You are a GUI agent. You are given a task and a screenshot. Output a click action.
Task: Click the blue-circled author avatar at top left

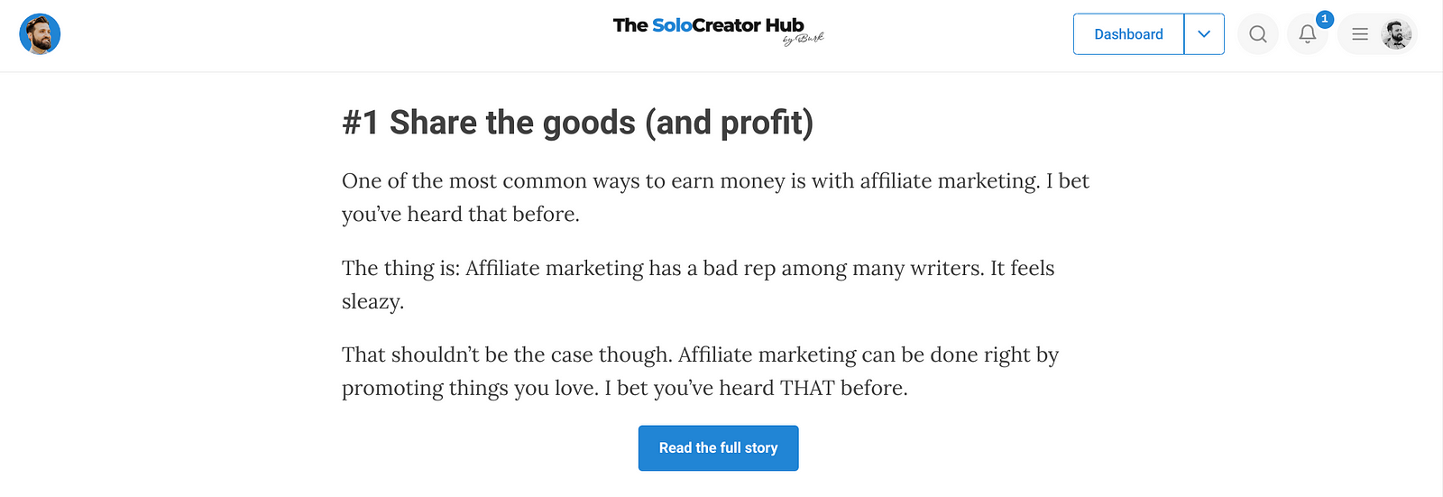[x=40, y=34]
